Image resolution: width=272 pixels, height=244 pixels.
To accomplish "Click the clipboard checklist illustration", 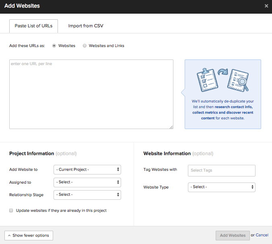I will point(207,80).
